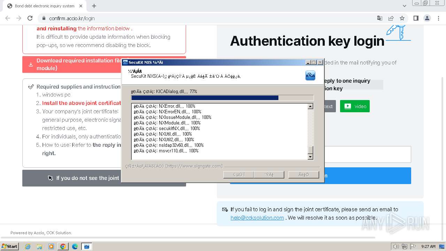Image resolution: width=446 pixels, height=251 pixels.
Task: Click the checkmark icon beside Required supplies
Action: (31, 86)
